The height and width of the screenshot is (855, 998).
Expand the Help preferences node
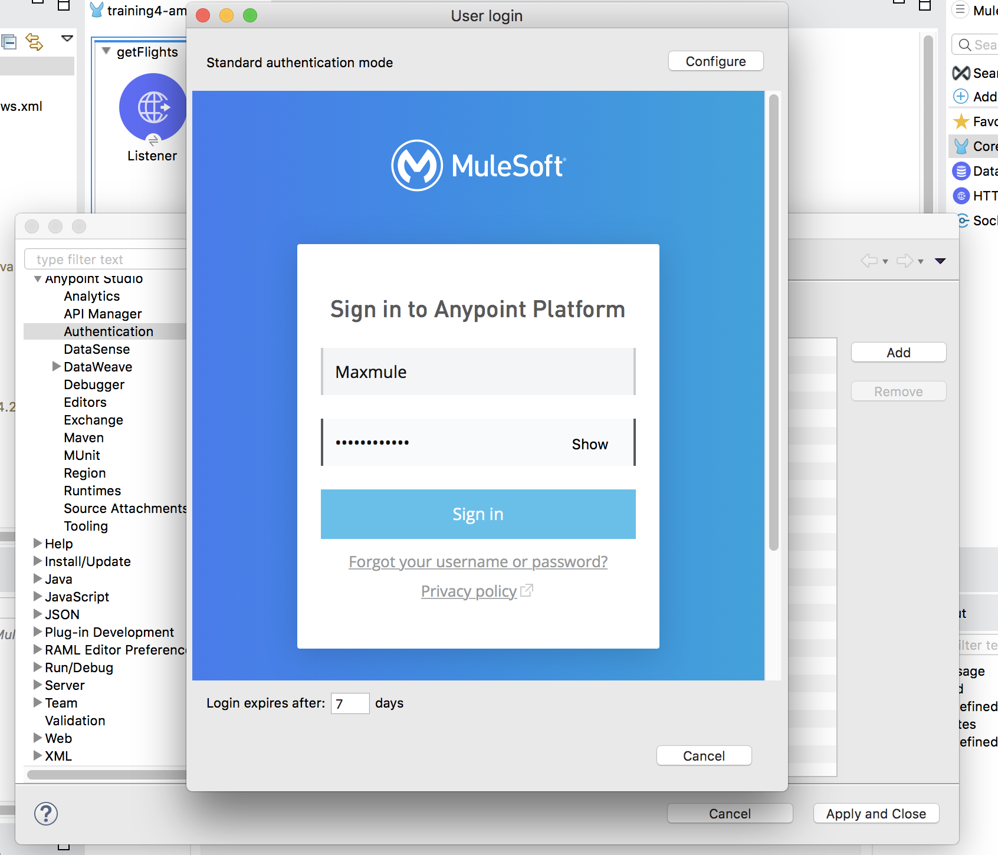point(38,543)
